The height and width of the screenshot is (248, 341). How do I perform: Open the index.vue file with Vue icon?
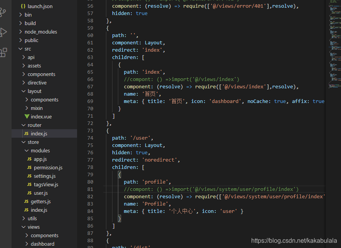pos(39,117)
